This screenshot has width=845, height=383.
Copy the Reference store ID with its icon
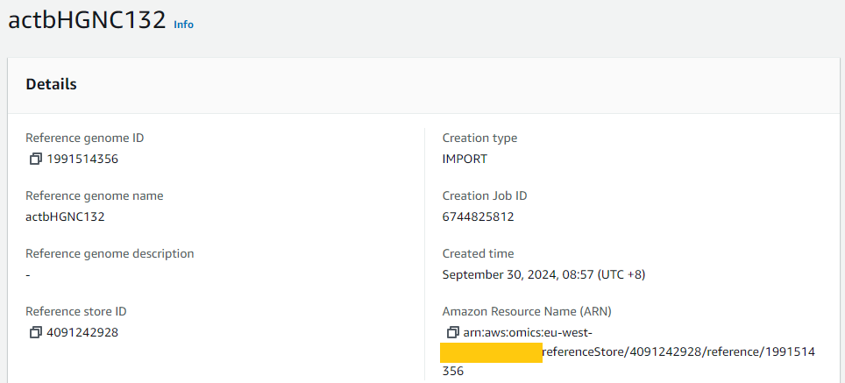pos(35,332)
